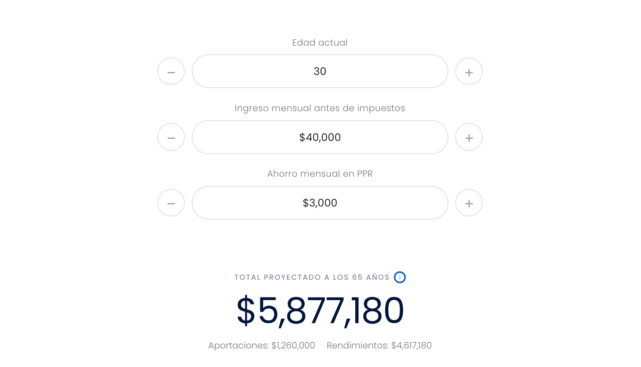Reduce Ahorro mensual en PPR with minus
This screenshot has width=641, height=367.
click(171, 203)
